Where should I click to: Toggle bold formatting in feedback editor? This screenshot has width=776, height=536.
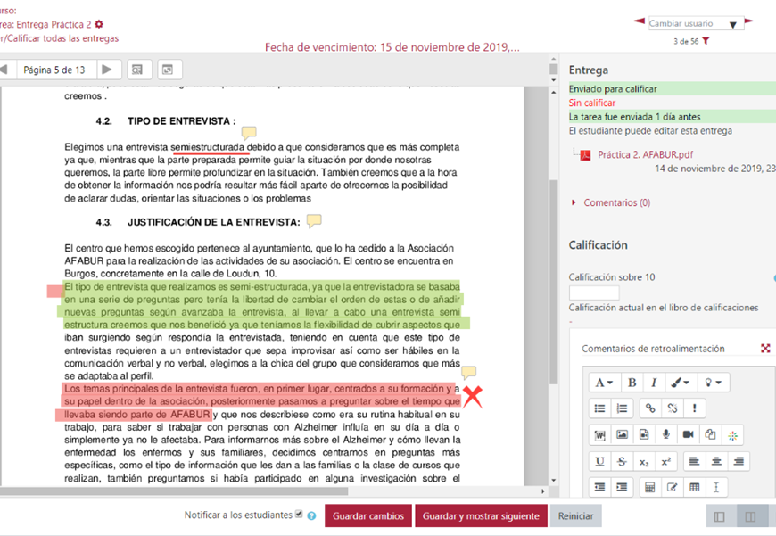click(632, 383)
